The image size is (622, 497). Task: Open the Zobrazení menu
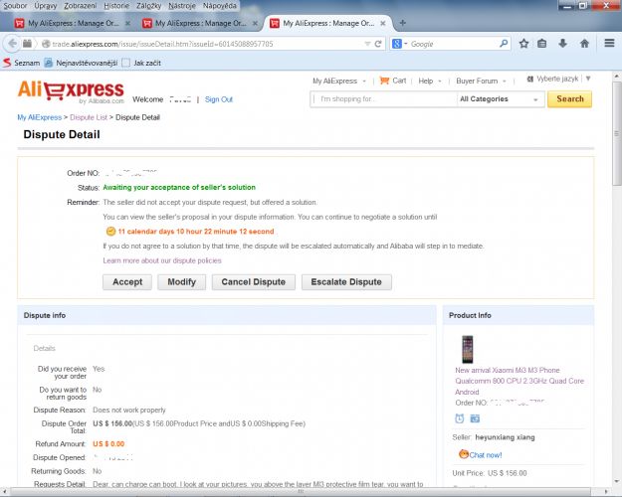tap(81, 6)
